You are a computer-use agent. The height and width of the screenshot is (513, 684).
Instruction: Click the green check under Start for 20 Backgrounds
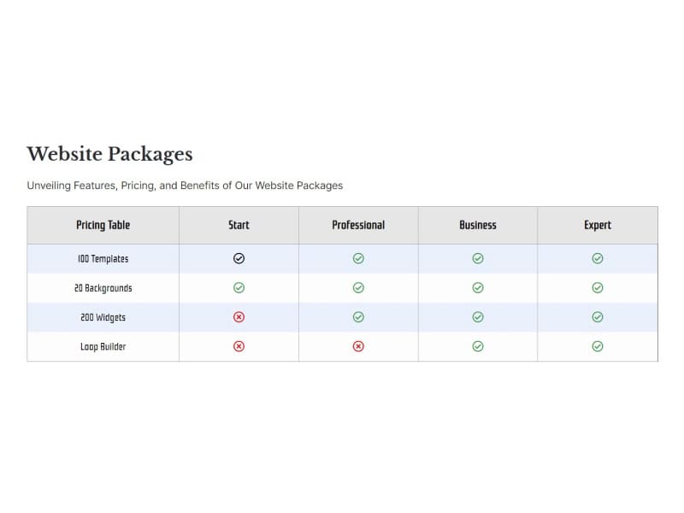pos(239,287)
